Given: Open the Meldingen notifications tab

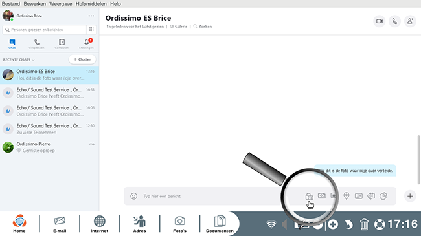Looking at the screenshot, I should pyautogui.click(x=86, y=44).
